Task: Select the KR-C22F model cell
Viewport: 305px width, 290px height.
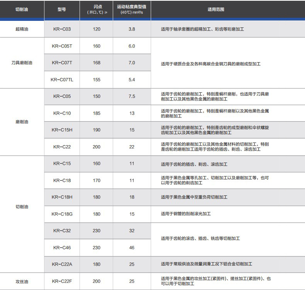Action: 62,281
